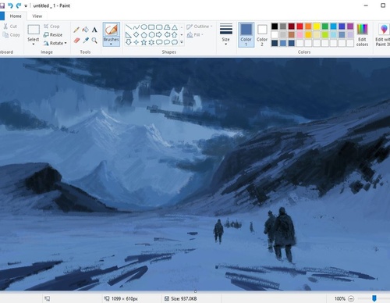Expand the full Shapes gallery

(182, 42)
